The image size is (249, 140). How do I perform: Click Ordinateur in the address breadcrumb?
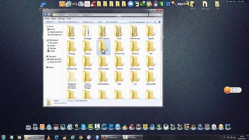point(61,15)
